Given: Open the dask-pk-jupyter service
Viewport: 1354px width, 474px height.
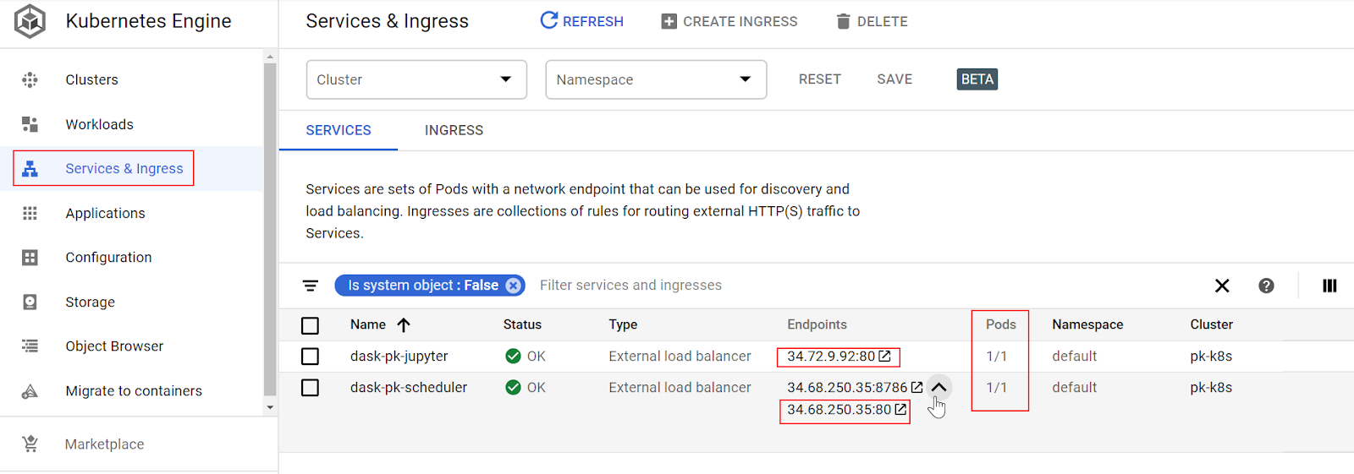Looking at the screenshot, I should [x=399, y=356].
